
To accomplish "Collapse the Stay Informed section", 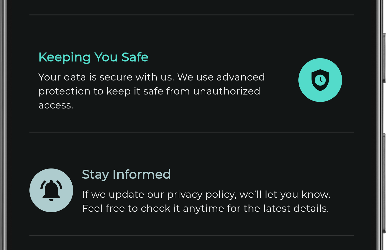I will (126, 174).
